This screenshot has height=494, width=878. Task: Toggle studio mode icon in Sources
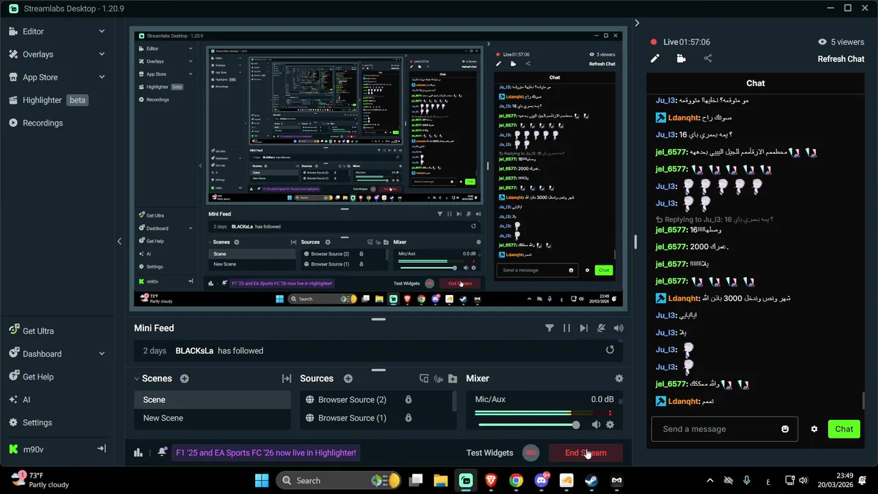[438, 379]
